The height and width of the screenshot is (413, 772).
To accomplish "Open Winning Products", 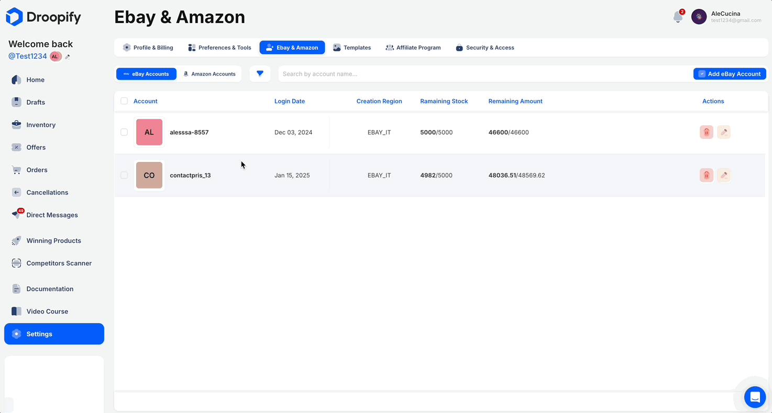I will [x=54, y=241].
